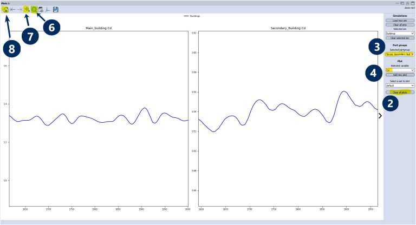Click Clear all plots button

[x=400, y=92]
